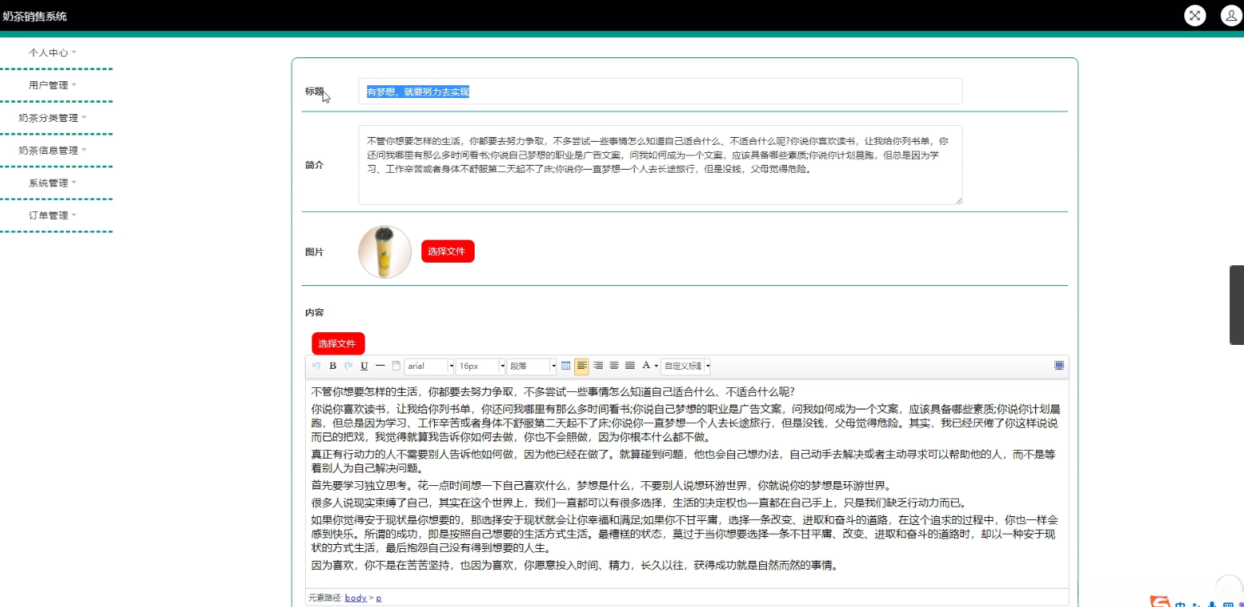Toggle bold formatting in the editor toolbar

(333, 366)
